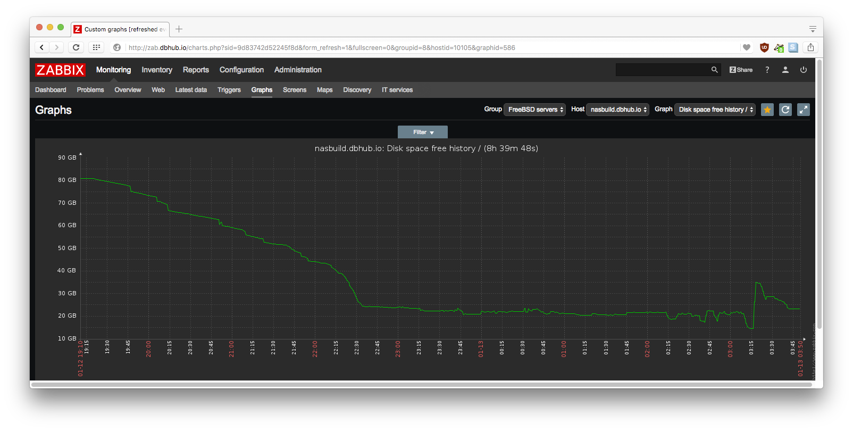Open the help question mark icon
This screenshot has width=853, height=431.
(x=767, y=70)
